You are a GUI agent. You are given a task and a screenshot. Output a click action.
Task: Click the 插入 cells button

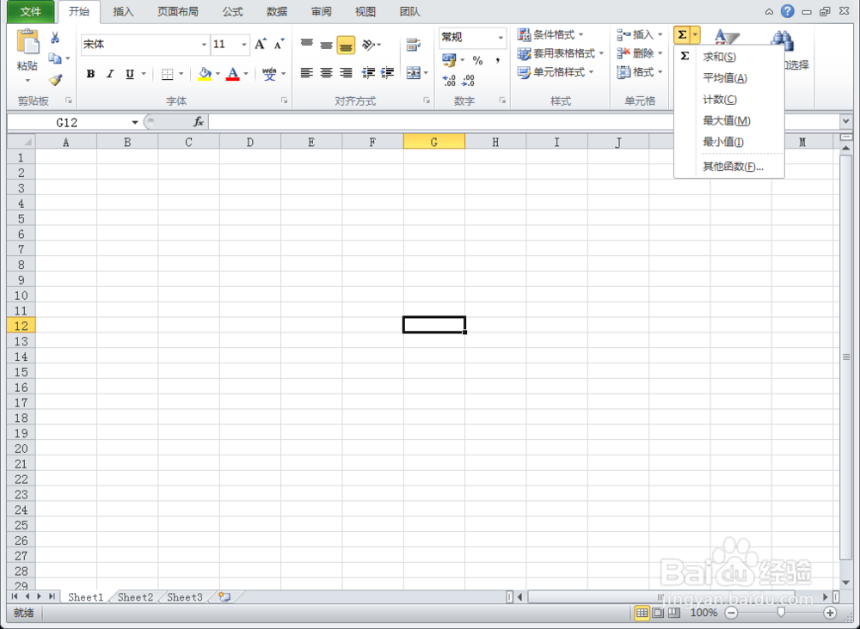pyautogui.click(x=639, y=35)
